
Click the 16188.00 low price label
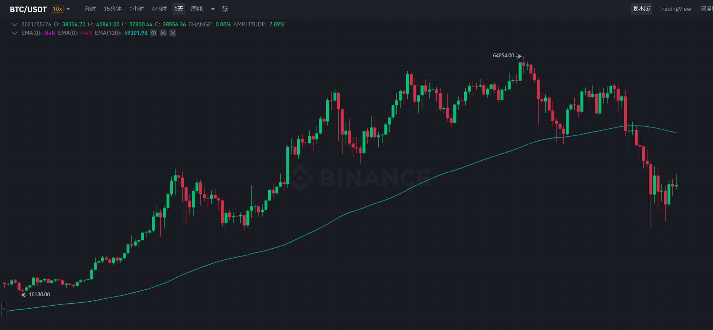(x=40, y=294)
